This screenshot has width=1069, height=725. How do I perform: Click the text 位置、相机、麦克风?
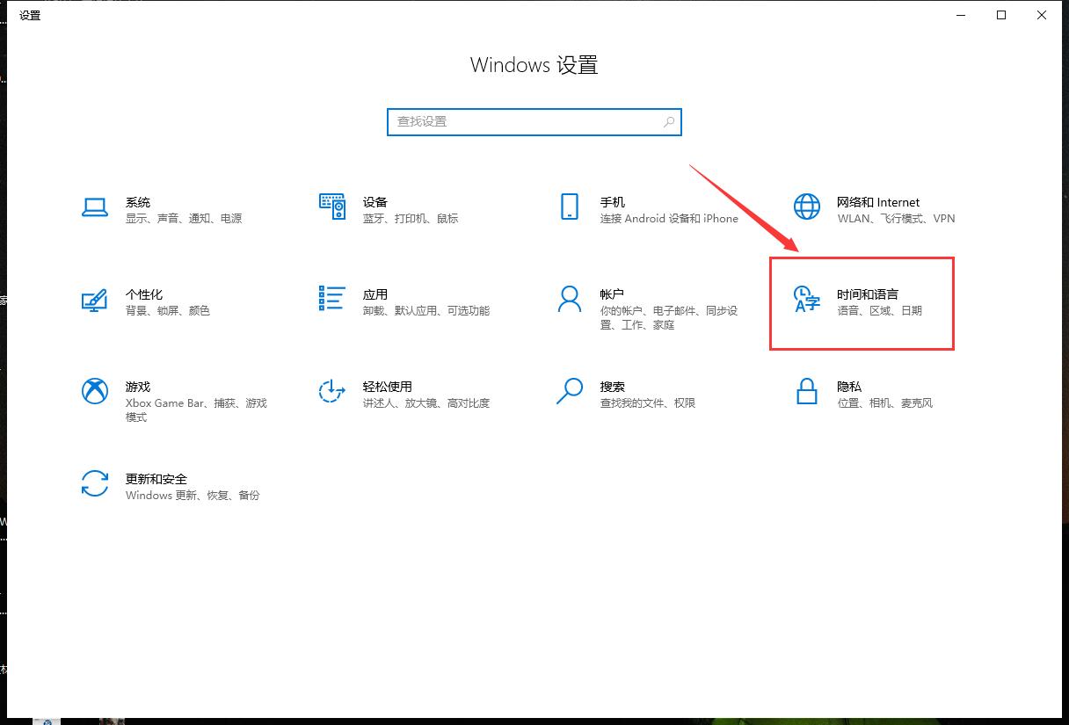click(x=885, y=403)
